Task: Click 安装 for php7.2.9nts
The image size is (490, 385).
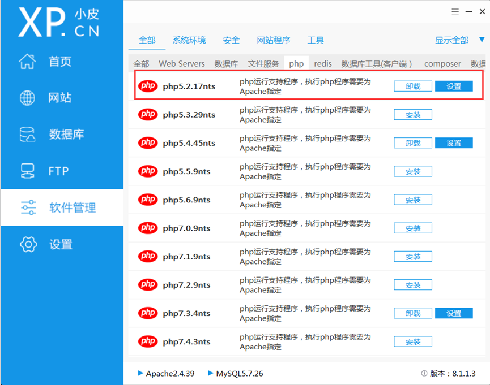Action: (x=413, y=285)
